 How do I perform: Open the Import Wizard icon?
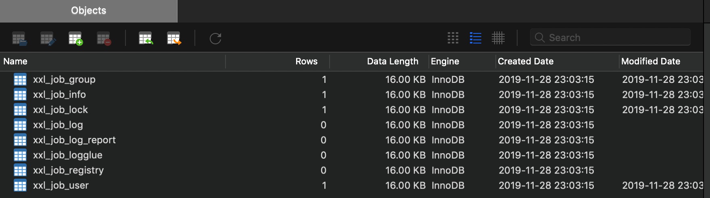(146, 39)
